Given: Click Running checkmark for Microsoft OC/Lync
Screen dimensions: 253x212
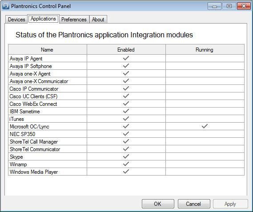Looking at the screenshot, I should pyautogui.click(x=205, y=126).
